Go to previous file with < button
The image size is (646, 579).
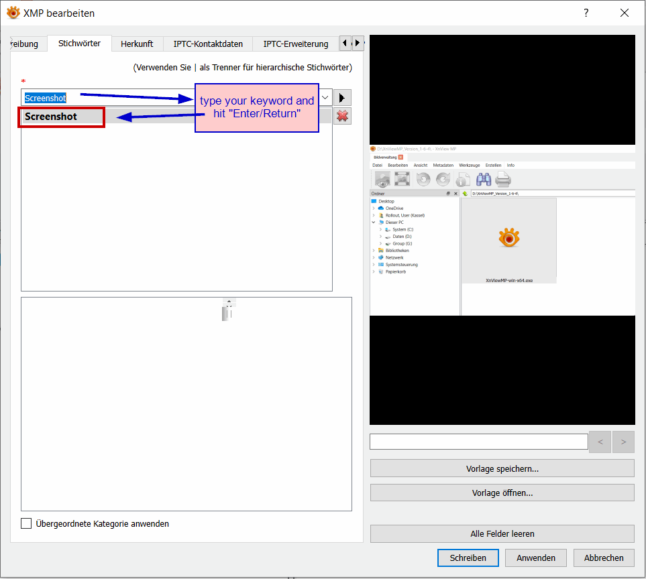tap(600, 442)
